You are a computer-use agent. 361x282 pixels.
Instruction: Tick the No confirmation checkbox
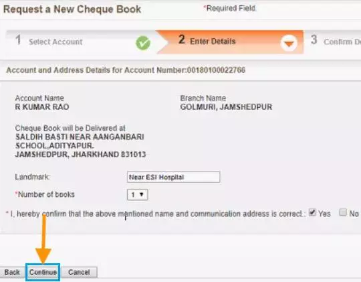click(x=343, y=212)
